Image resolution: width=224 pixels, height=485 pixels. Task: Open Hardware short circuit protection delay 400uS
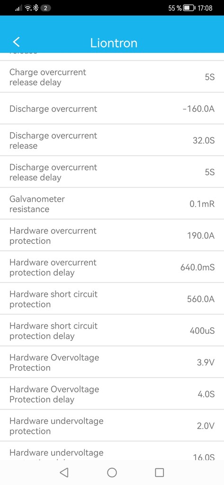point(112,330)
